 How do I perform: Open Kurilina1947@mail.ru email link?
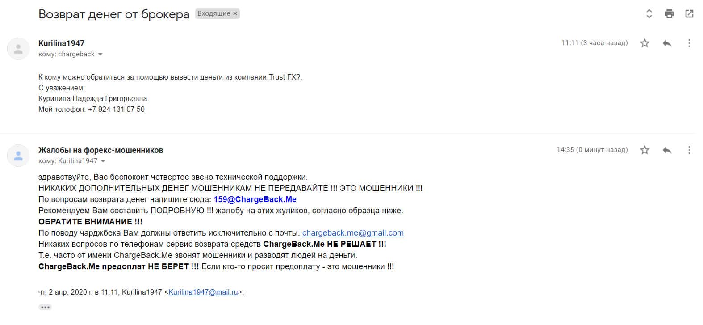203,292
